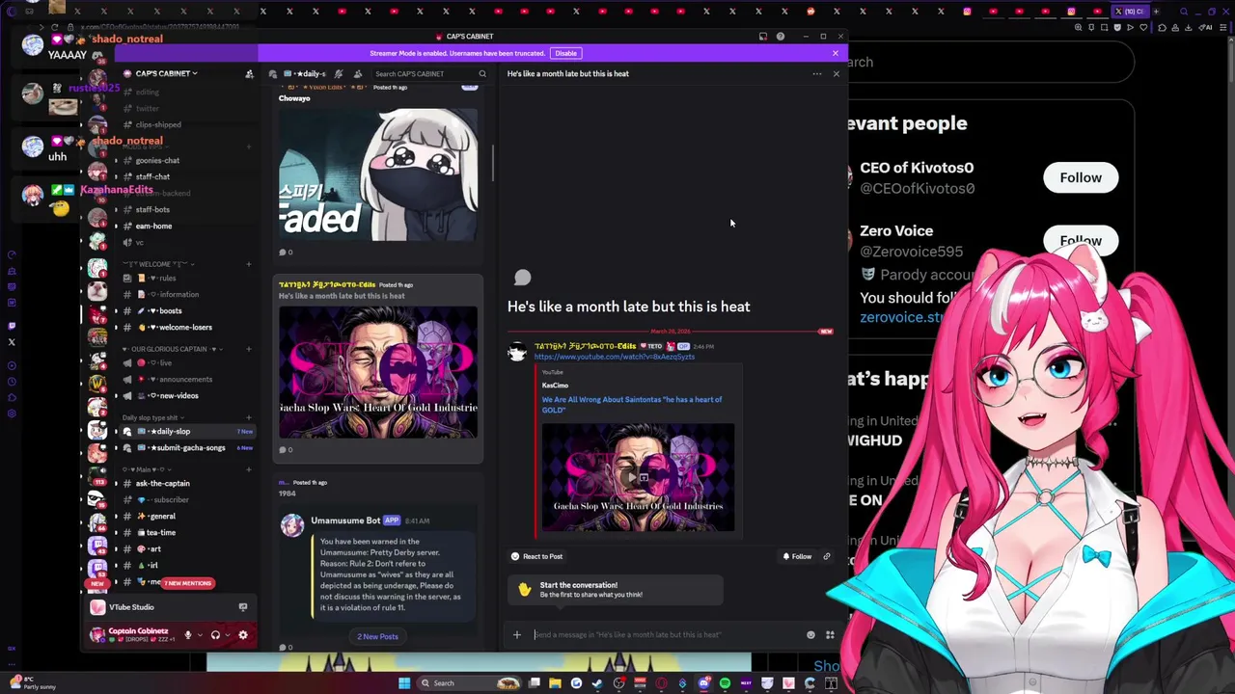Open Steam from the taskbar
Viewport: 1235px width, 694px height.
coord(597,682)
